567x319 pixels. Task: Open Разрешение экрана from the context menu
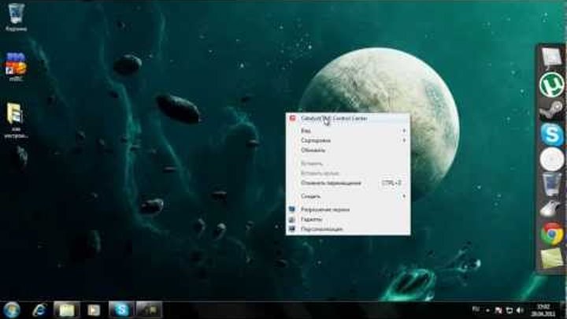(x=324, y=210)
